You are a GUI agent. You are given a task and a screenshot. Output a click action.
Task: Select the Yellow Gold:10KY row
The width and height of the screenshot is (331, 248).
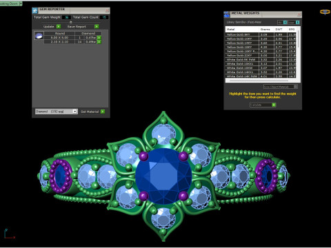[261, 39]
